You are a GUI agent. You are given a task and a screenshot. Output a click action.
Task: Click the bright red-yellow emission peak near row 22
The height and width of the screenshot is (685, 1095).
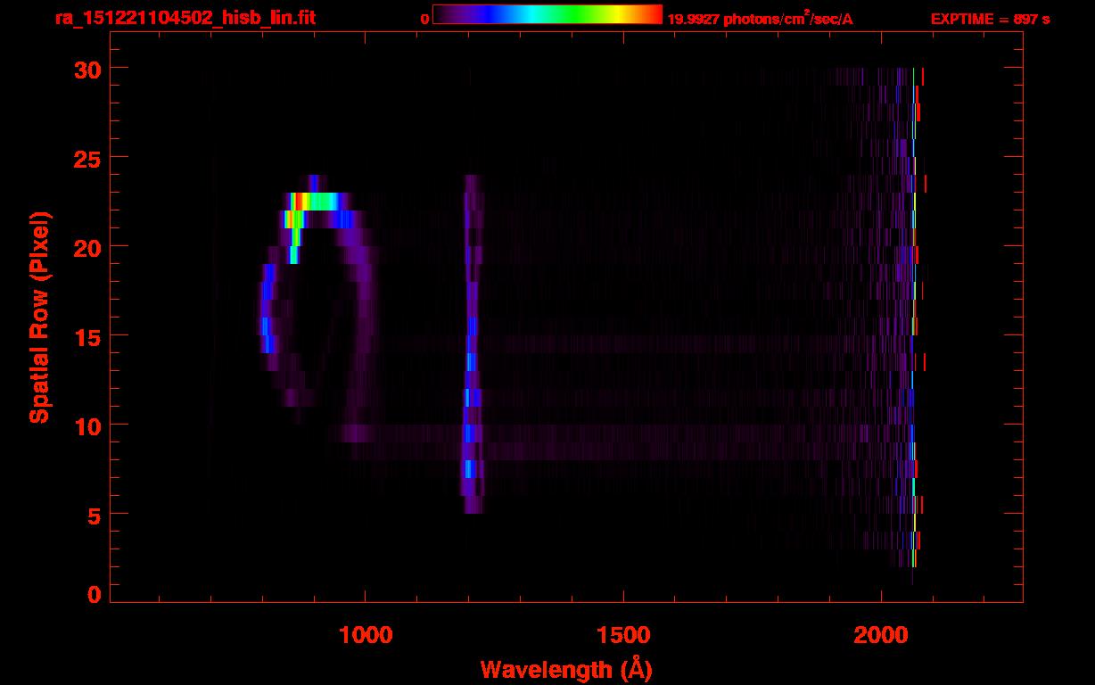coord(300,202)
